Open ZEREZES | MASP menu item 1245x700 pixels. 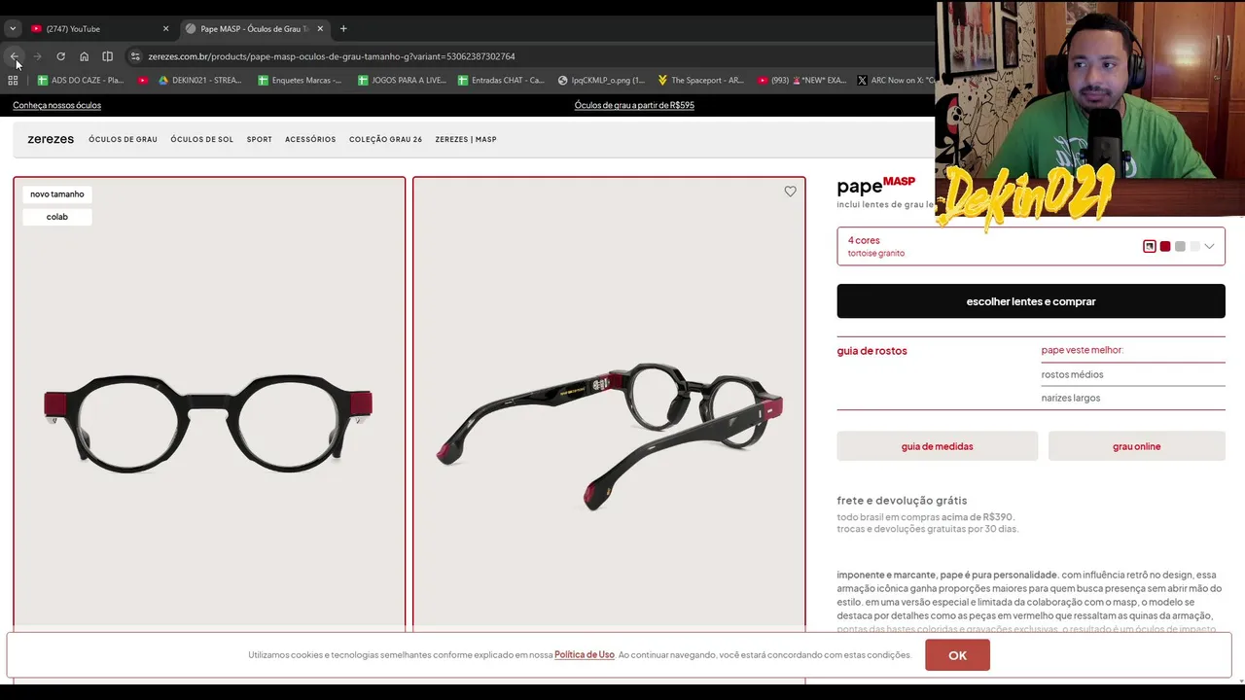(x=466, y=139)
